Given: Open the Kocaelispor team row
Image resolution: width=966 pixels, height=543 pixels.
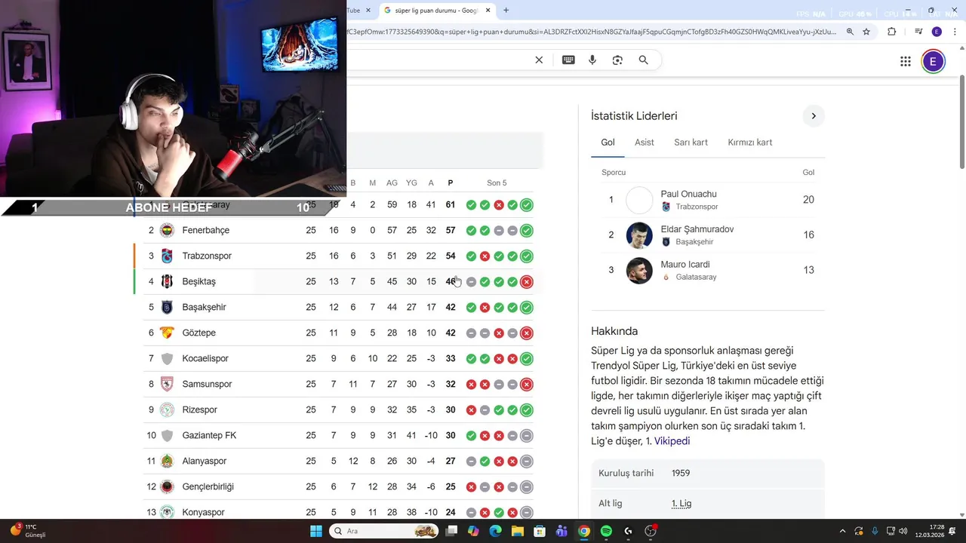Looking at the screenshot, I should tap(338, 358).
